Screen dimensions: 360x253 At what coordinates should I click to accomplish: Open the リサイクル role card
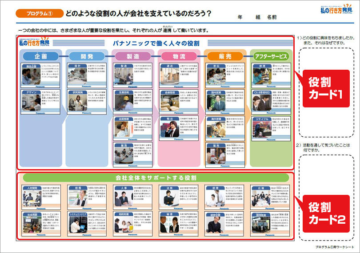(271, 128)
